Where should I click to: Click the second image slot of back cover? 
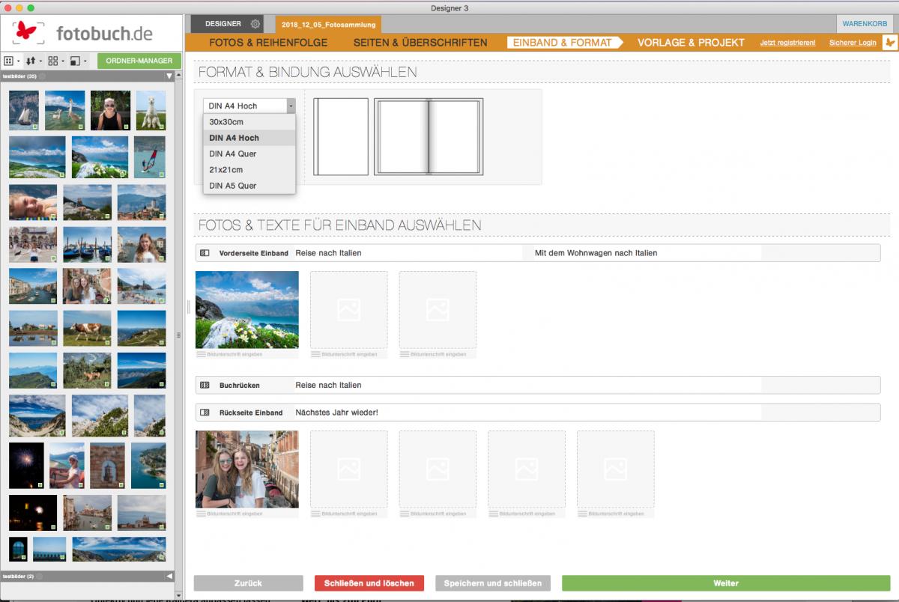[x=349, y=469]
